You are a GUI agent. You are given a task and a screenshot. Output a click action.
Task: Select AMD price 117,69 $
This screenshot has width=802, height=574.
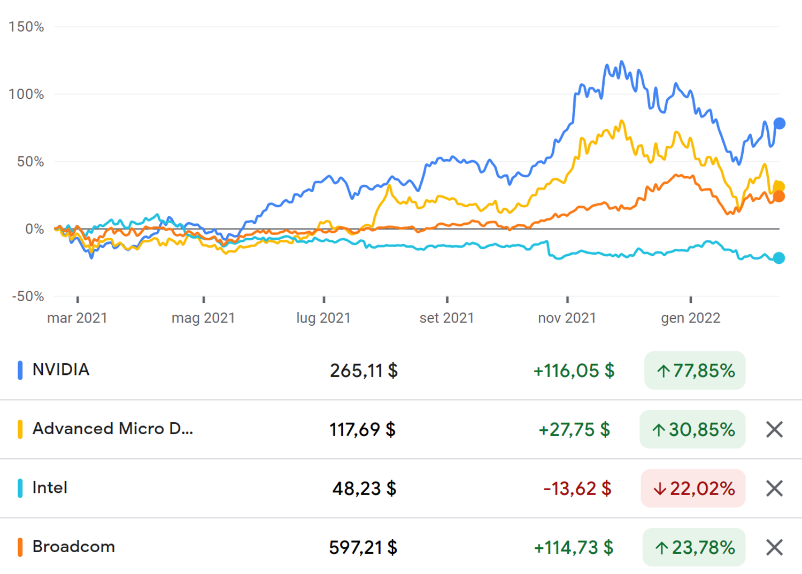363,429
